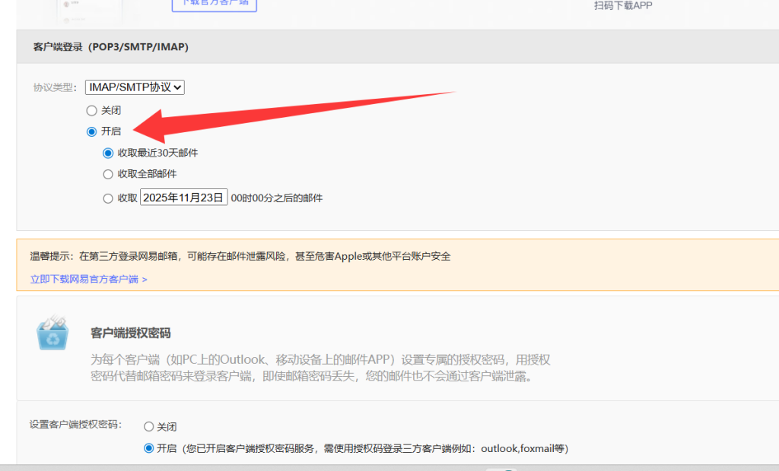Open 立即下载网易官方客户端 link
The width and height of the screenshot is (779, 471).
tap(88, 280)
